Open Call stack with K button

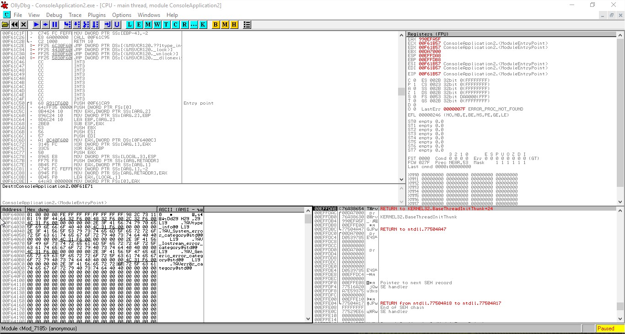tap(203, 25)
